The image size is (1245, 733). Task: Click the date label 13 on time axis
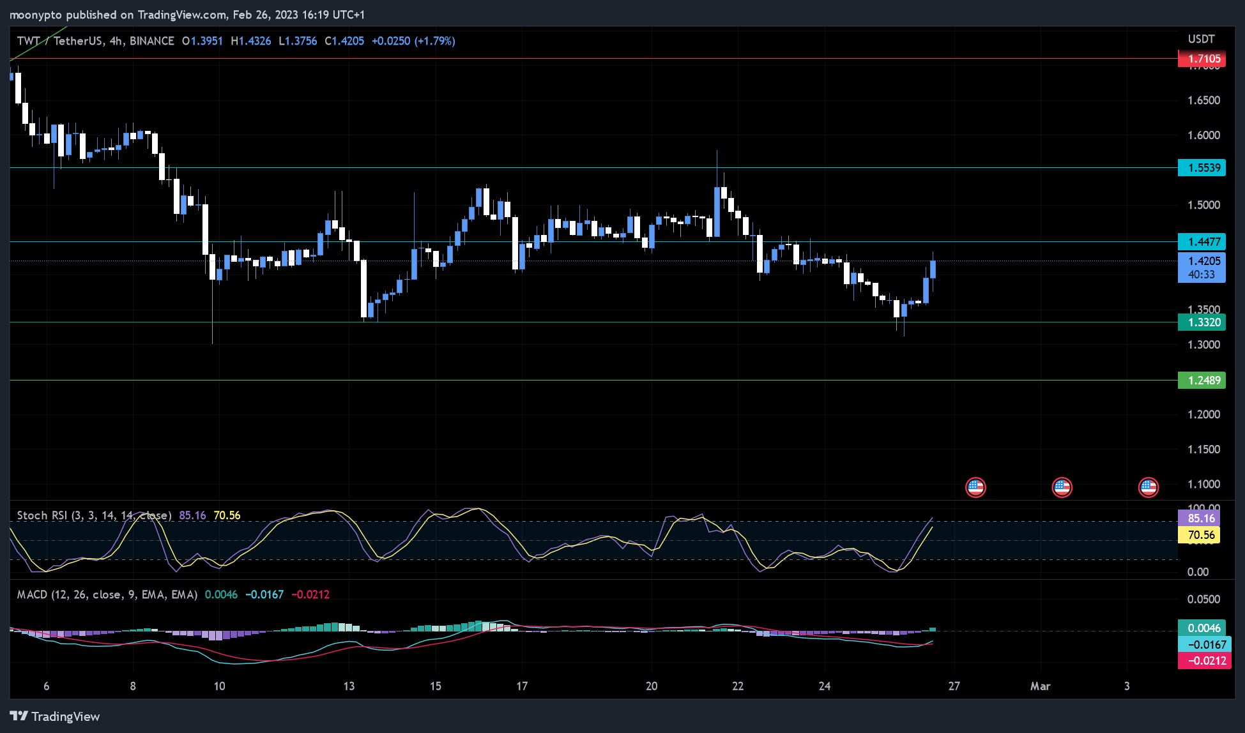[x=349, y=686]
